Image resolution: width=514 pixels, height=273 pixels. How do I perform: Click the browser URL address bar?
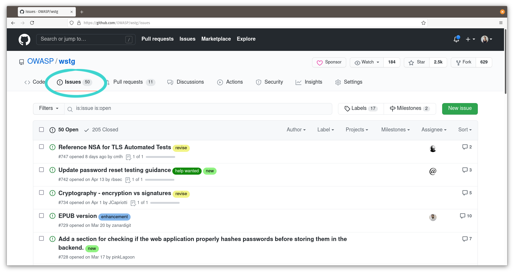248,23
